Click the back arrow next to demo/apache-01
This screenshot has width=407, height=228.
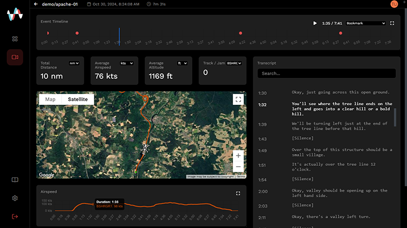tap(36, 4)
